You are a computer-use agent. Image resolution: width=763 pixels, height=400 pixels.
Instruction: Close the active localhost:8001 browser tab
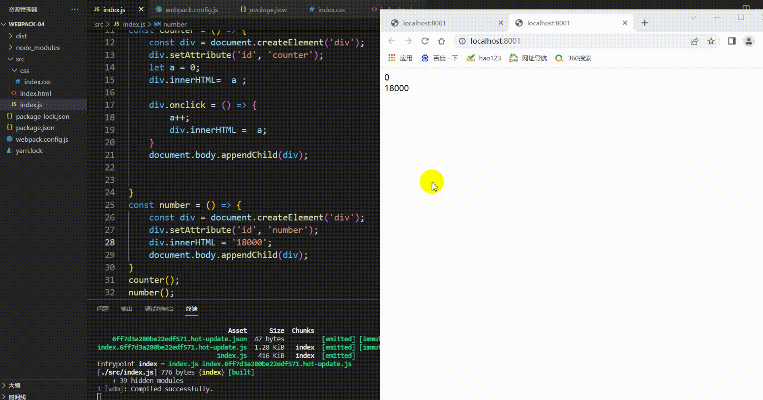(x=625, y=23)
